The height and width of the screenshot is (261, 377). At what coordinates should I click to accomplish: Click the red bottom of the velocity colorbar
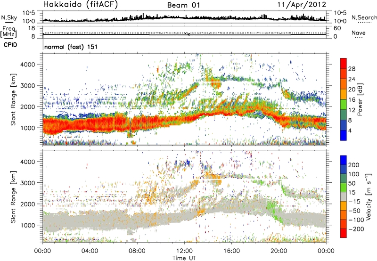coord(344,233)
